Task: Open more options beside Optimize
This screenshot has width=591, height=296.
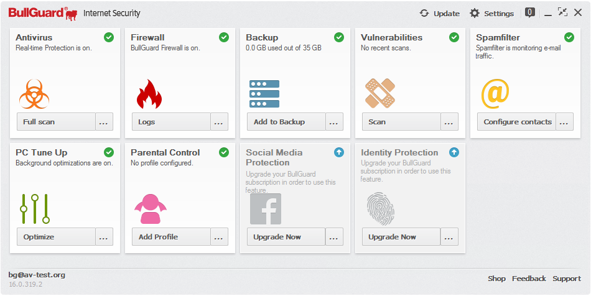Action: coord(104,237)
